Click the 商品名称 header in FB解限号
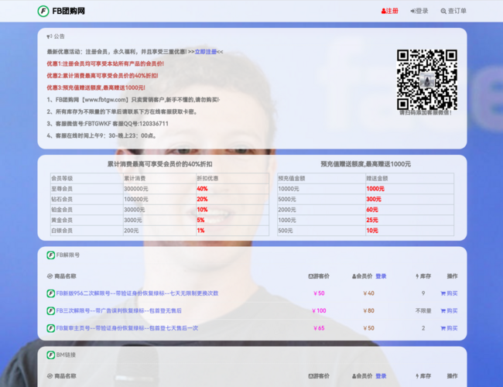The image size is (503, 387). (62, 276)
